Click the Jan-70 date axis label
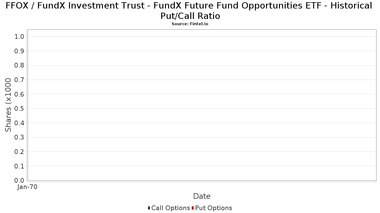This screenshot has width=380, height=213. click(28, 187)
